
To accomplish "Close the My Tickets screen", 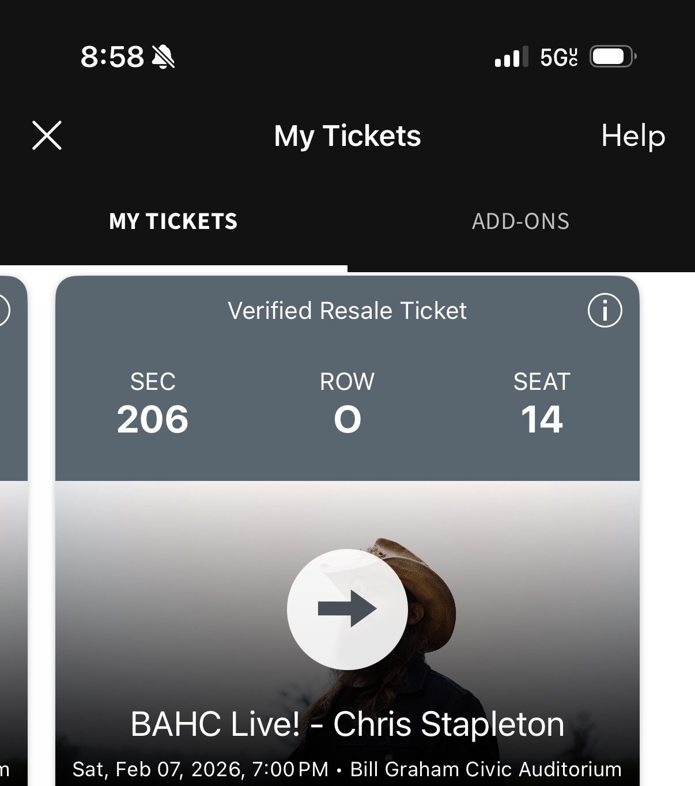I will (x=47, y=136).
